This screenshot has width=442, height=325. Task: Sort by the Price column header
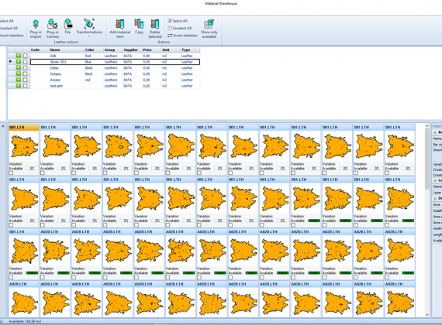pyautogui.click(x=152, y=50)
